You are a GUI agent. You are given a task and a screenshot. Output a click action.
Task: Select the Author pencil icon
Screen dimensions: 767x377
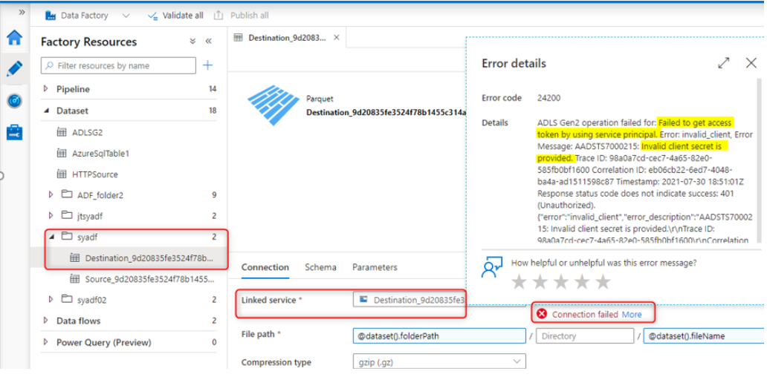pos(14,69)
